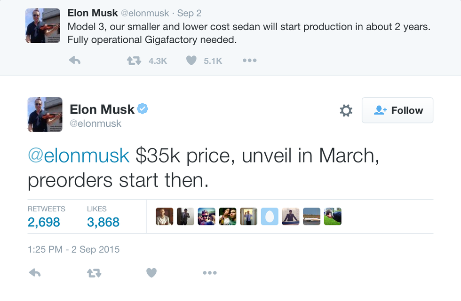View the 2,698 retweets list
Viewport: 461px width, 301px height.
coord(44,222)
